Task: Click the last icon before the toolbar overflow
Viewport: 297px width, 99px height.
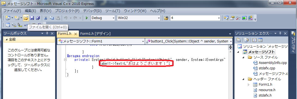Action: (250, 18)
